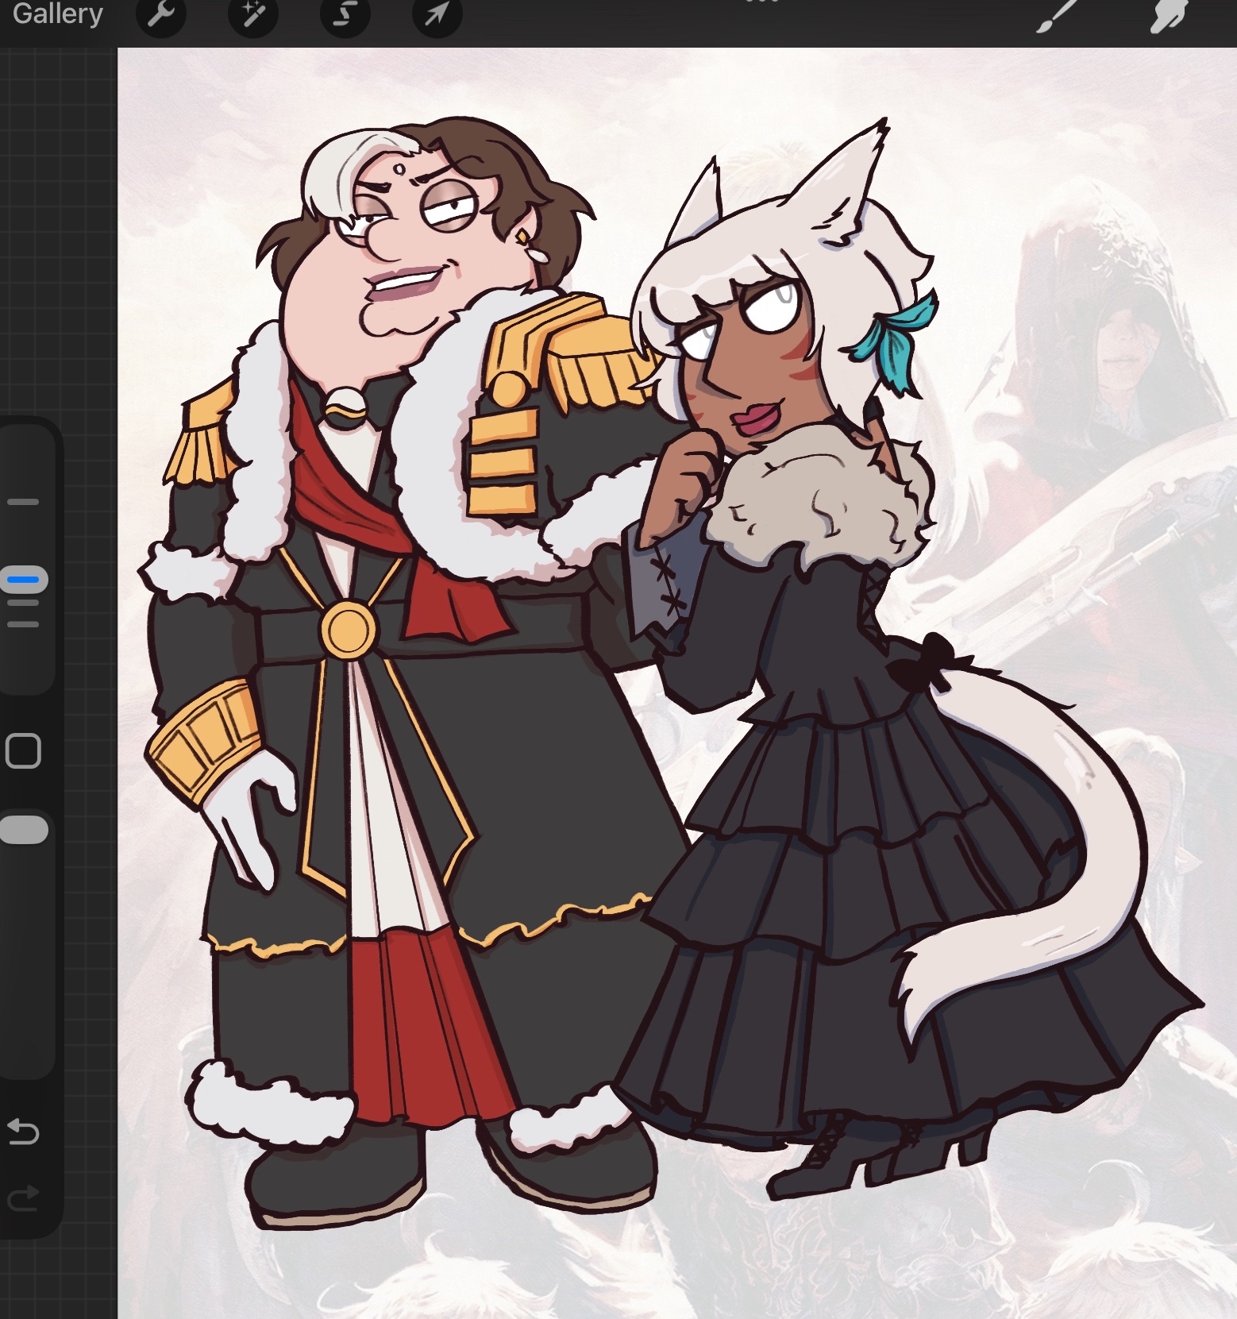Tap the Redo arrow

pos(23,1196)
